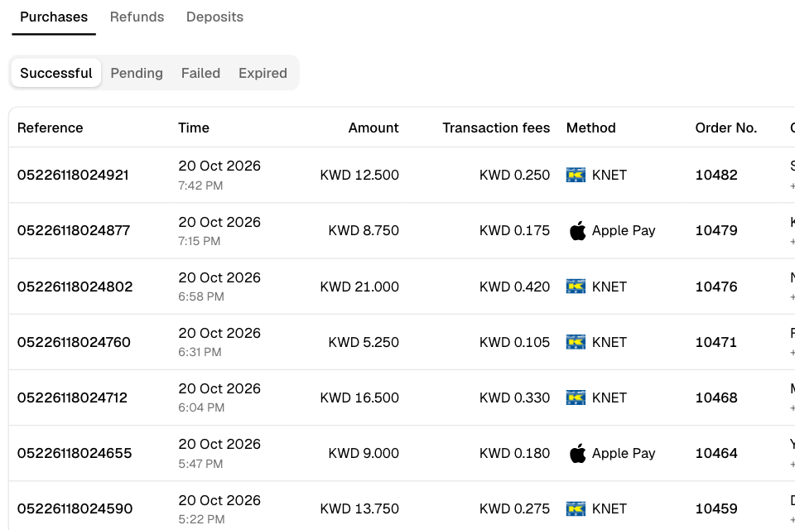Screen dimensions: 795x530
Task: Click the Amount column header
Action: point(373,128)
